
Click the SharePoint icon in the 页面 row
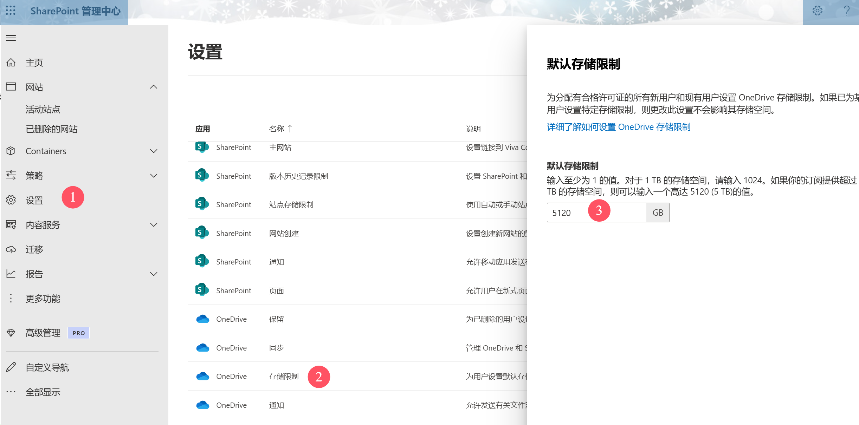(x=202, y=290)
